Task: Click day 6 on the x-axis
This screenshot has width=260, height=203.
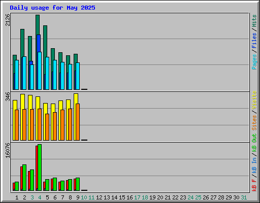Action: pos(55,197)
